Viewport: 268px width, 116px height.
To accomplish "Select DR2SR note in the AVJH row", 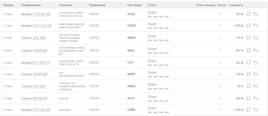I will tap(94, 98).
